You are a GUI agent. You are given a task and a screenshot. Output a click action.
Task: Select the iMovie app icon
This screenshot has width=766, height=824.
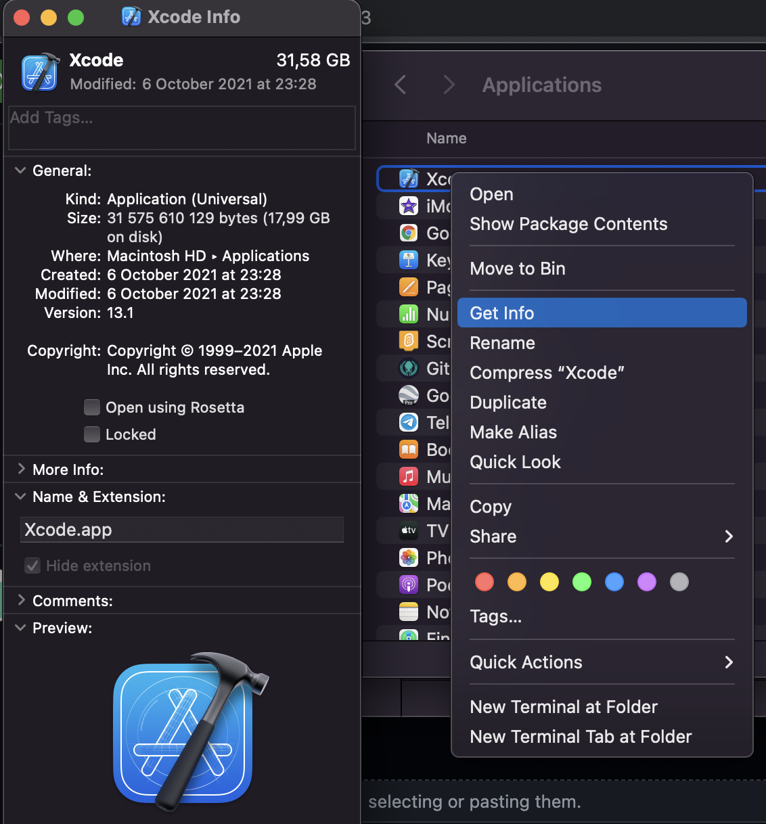click(x=409, y=206)
